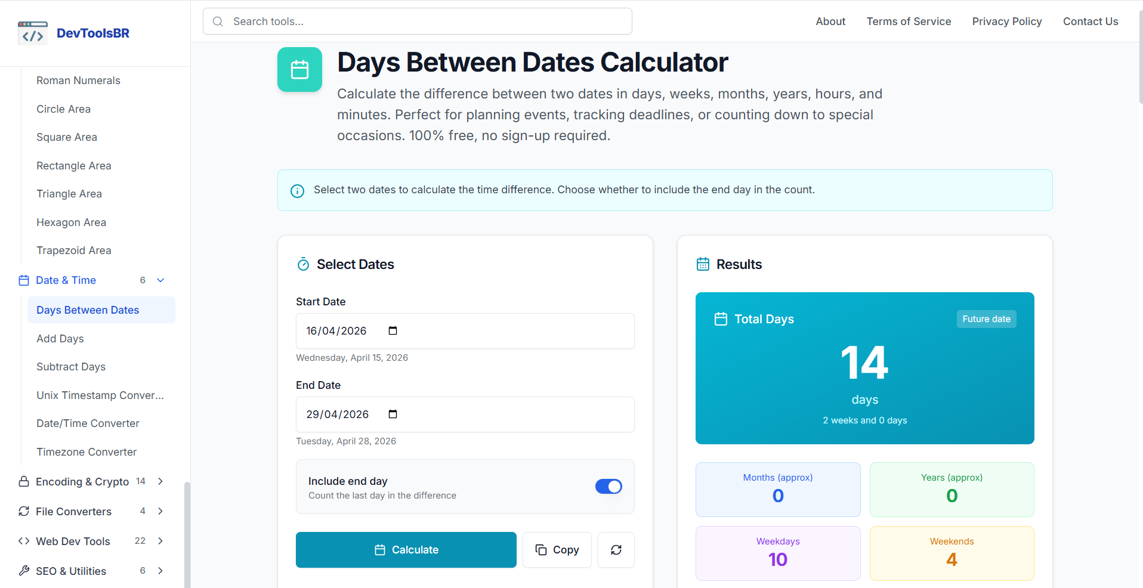This screenshot has height=588, width=1143.
Task: Click the teal calendar icon beside the page title
Action: pyautogui.click(x=299, y=69)
